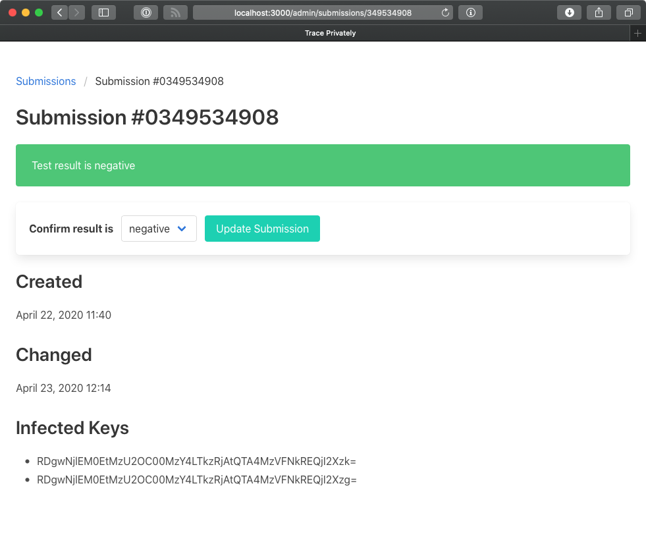
Task: Click the localhost address bar
Action: 323,13
